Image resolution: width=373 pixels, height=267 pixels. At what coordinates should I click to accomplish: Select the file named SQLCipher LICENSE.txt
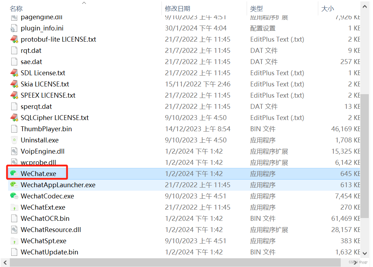pyautogui.click(x=54, y=118)
